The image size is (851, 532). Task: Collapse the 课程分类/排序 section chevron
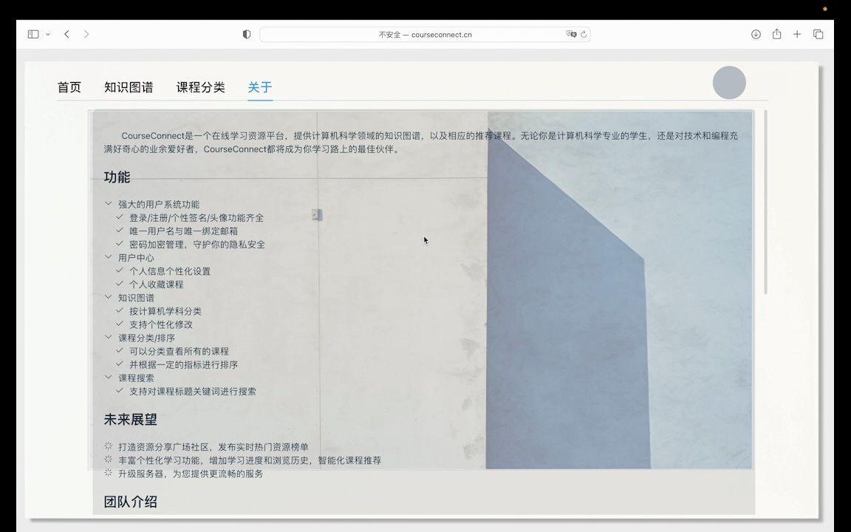pyautogui.click(x=108, y=338)
